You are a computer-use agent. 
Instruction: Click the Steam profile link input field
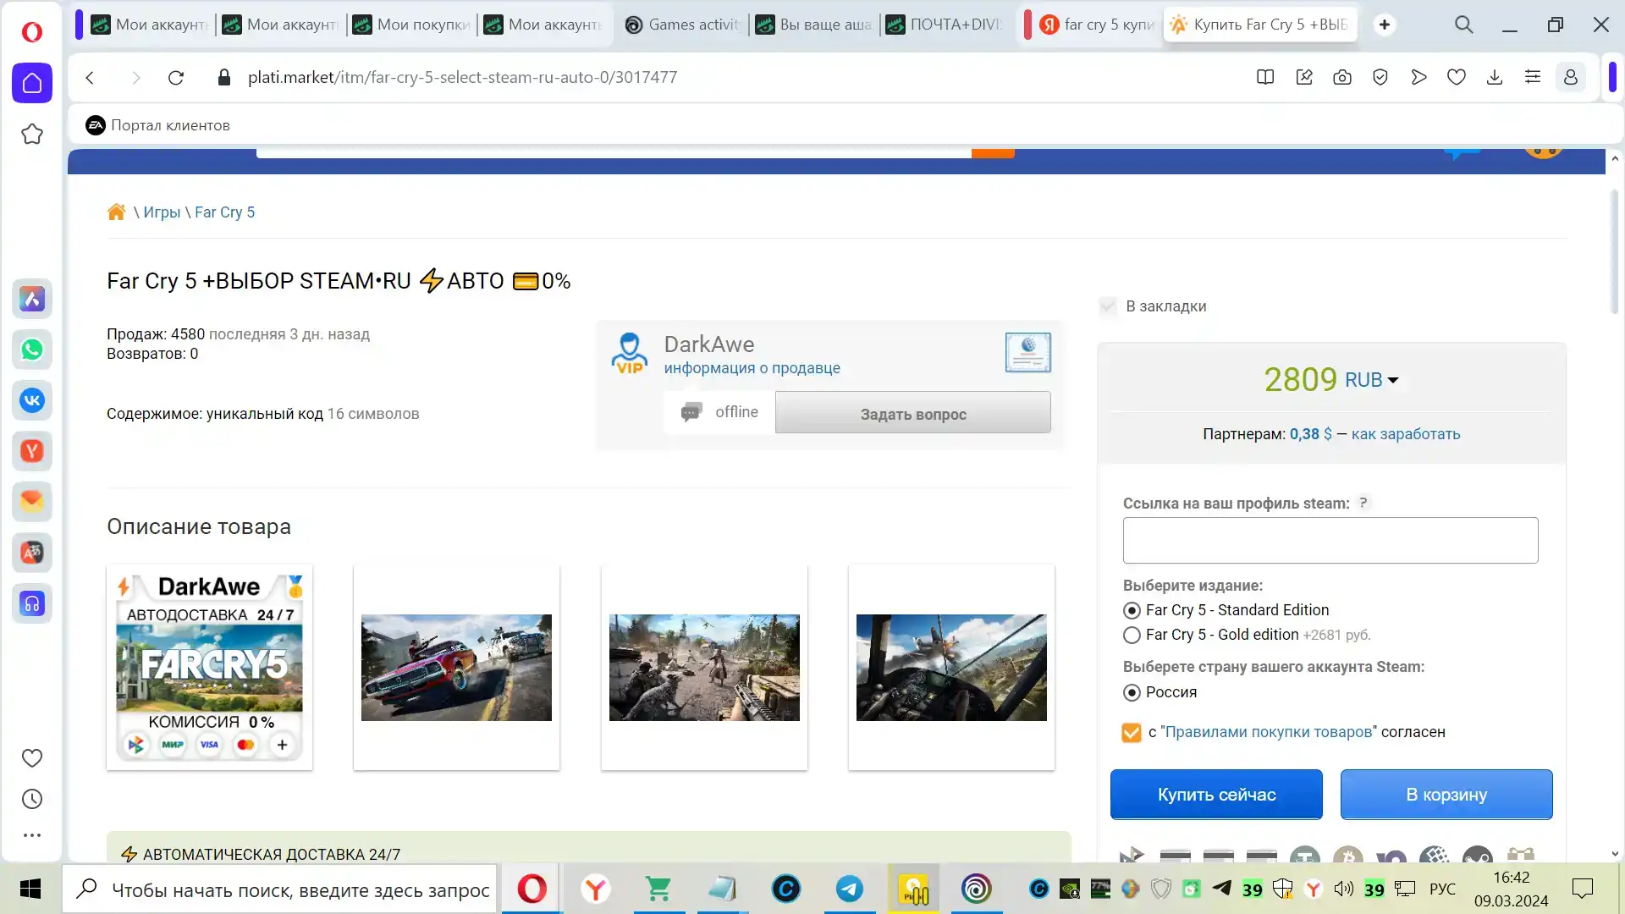(1330, 540)
